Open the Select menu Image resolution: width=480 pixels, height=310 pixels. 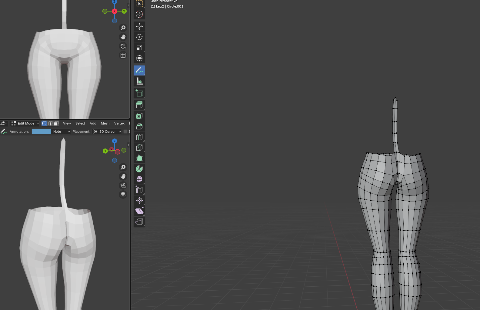pyautogui.click(x=80, y=123)
